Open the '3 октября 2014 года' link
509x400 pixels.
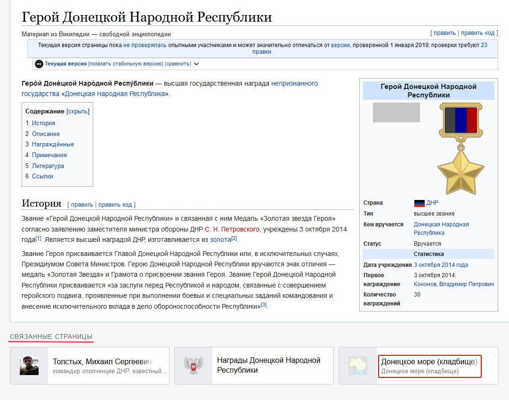tap(441, 265)
